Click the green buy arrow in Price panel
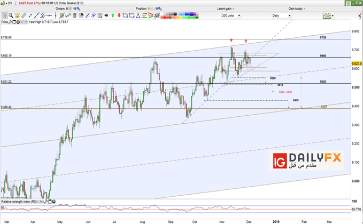 26,22
